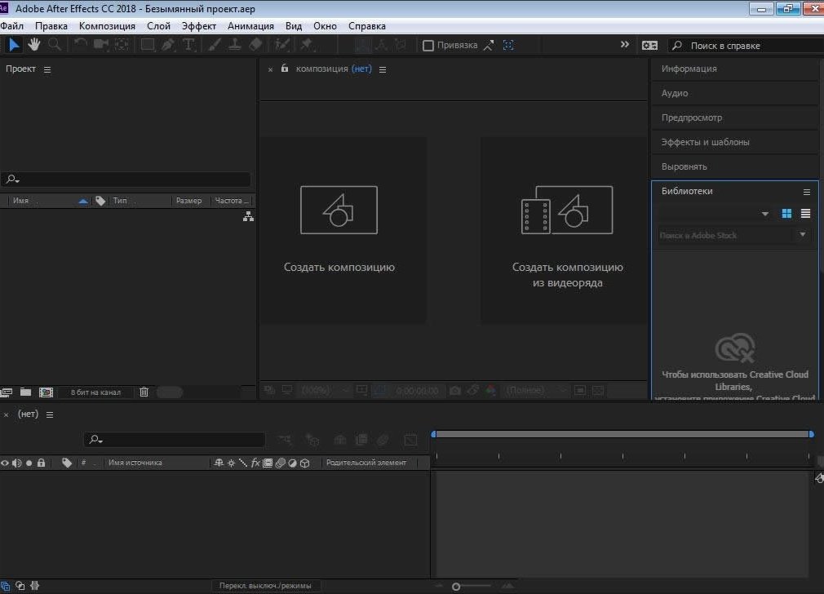Select the Pen tool in the toolbar
The width and height of the screenshot is (824, 594).
[x=168, y=45]
